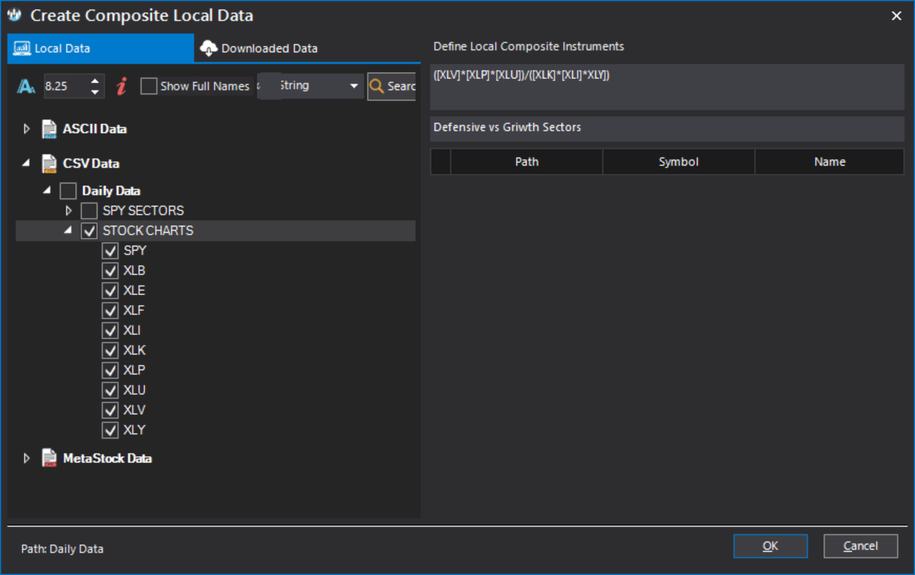Select the XLI tree item label
915x575 pixels.
(132, 330)
